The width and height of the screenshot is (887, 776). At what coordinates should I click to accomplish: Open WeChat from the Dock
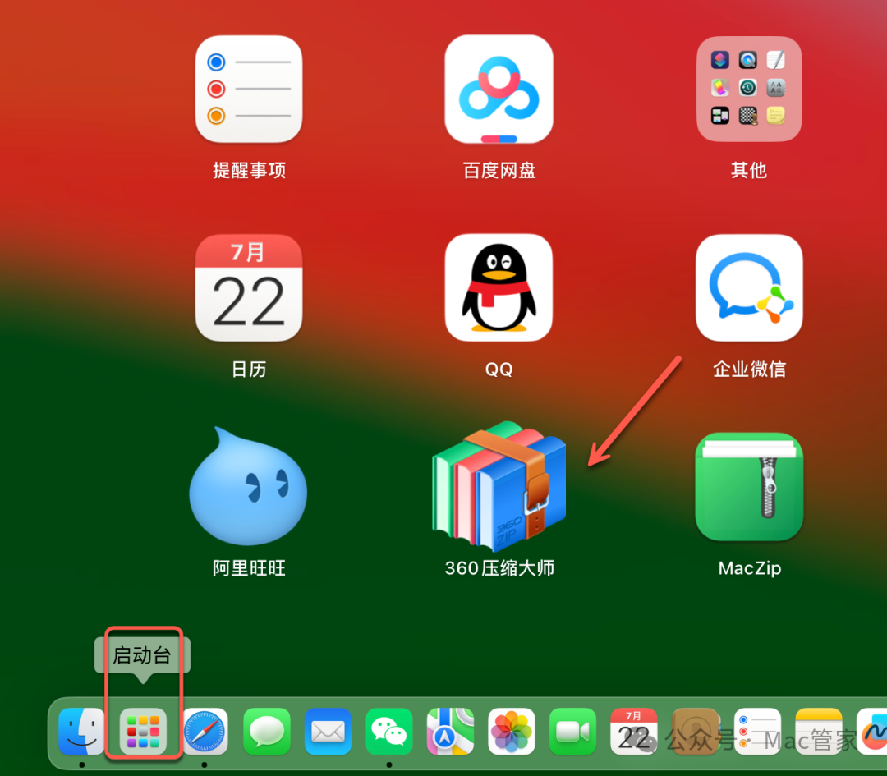[x=389, y=732]
